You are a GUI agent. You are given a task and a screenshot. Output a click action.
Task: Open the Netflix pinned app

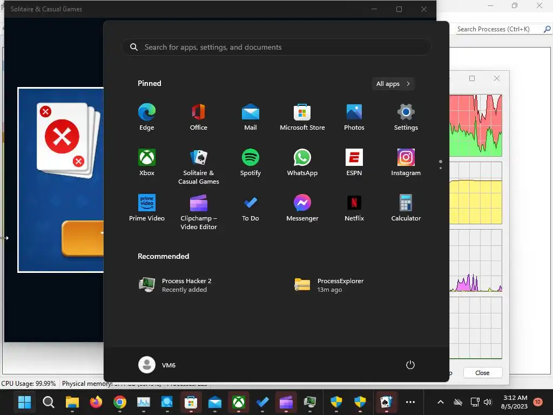[354, 208]
